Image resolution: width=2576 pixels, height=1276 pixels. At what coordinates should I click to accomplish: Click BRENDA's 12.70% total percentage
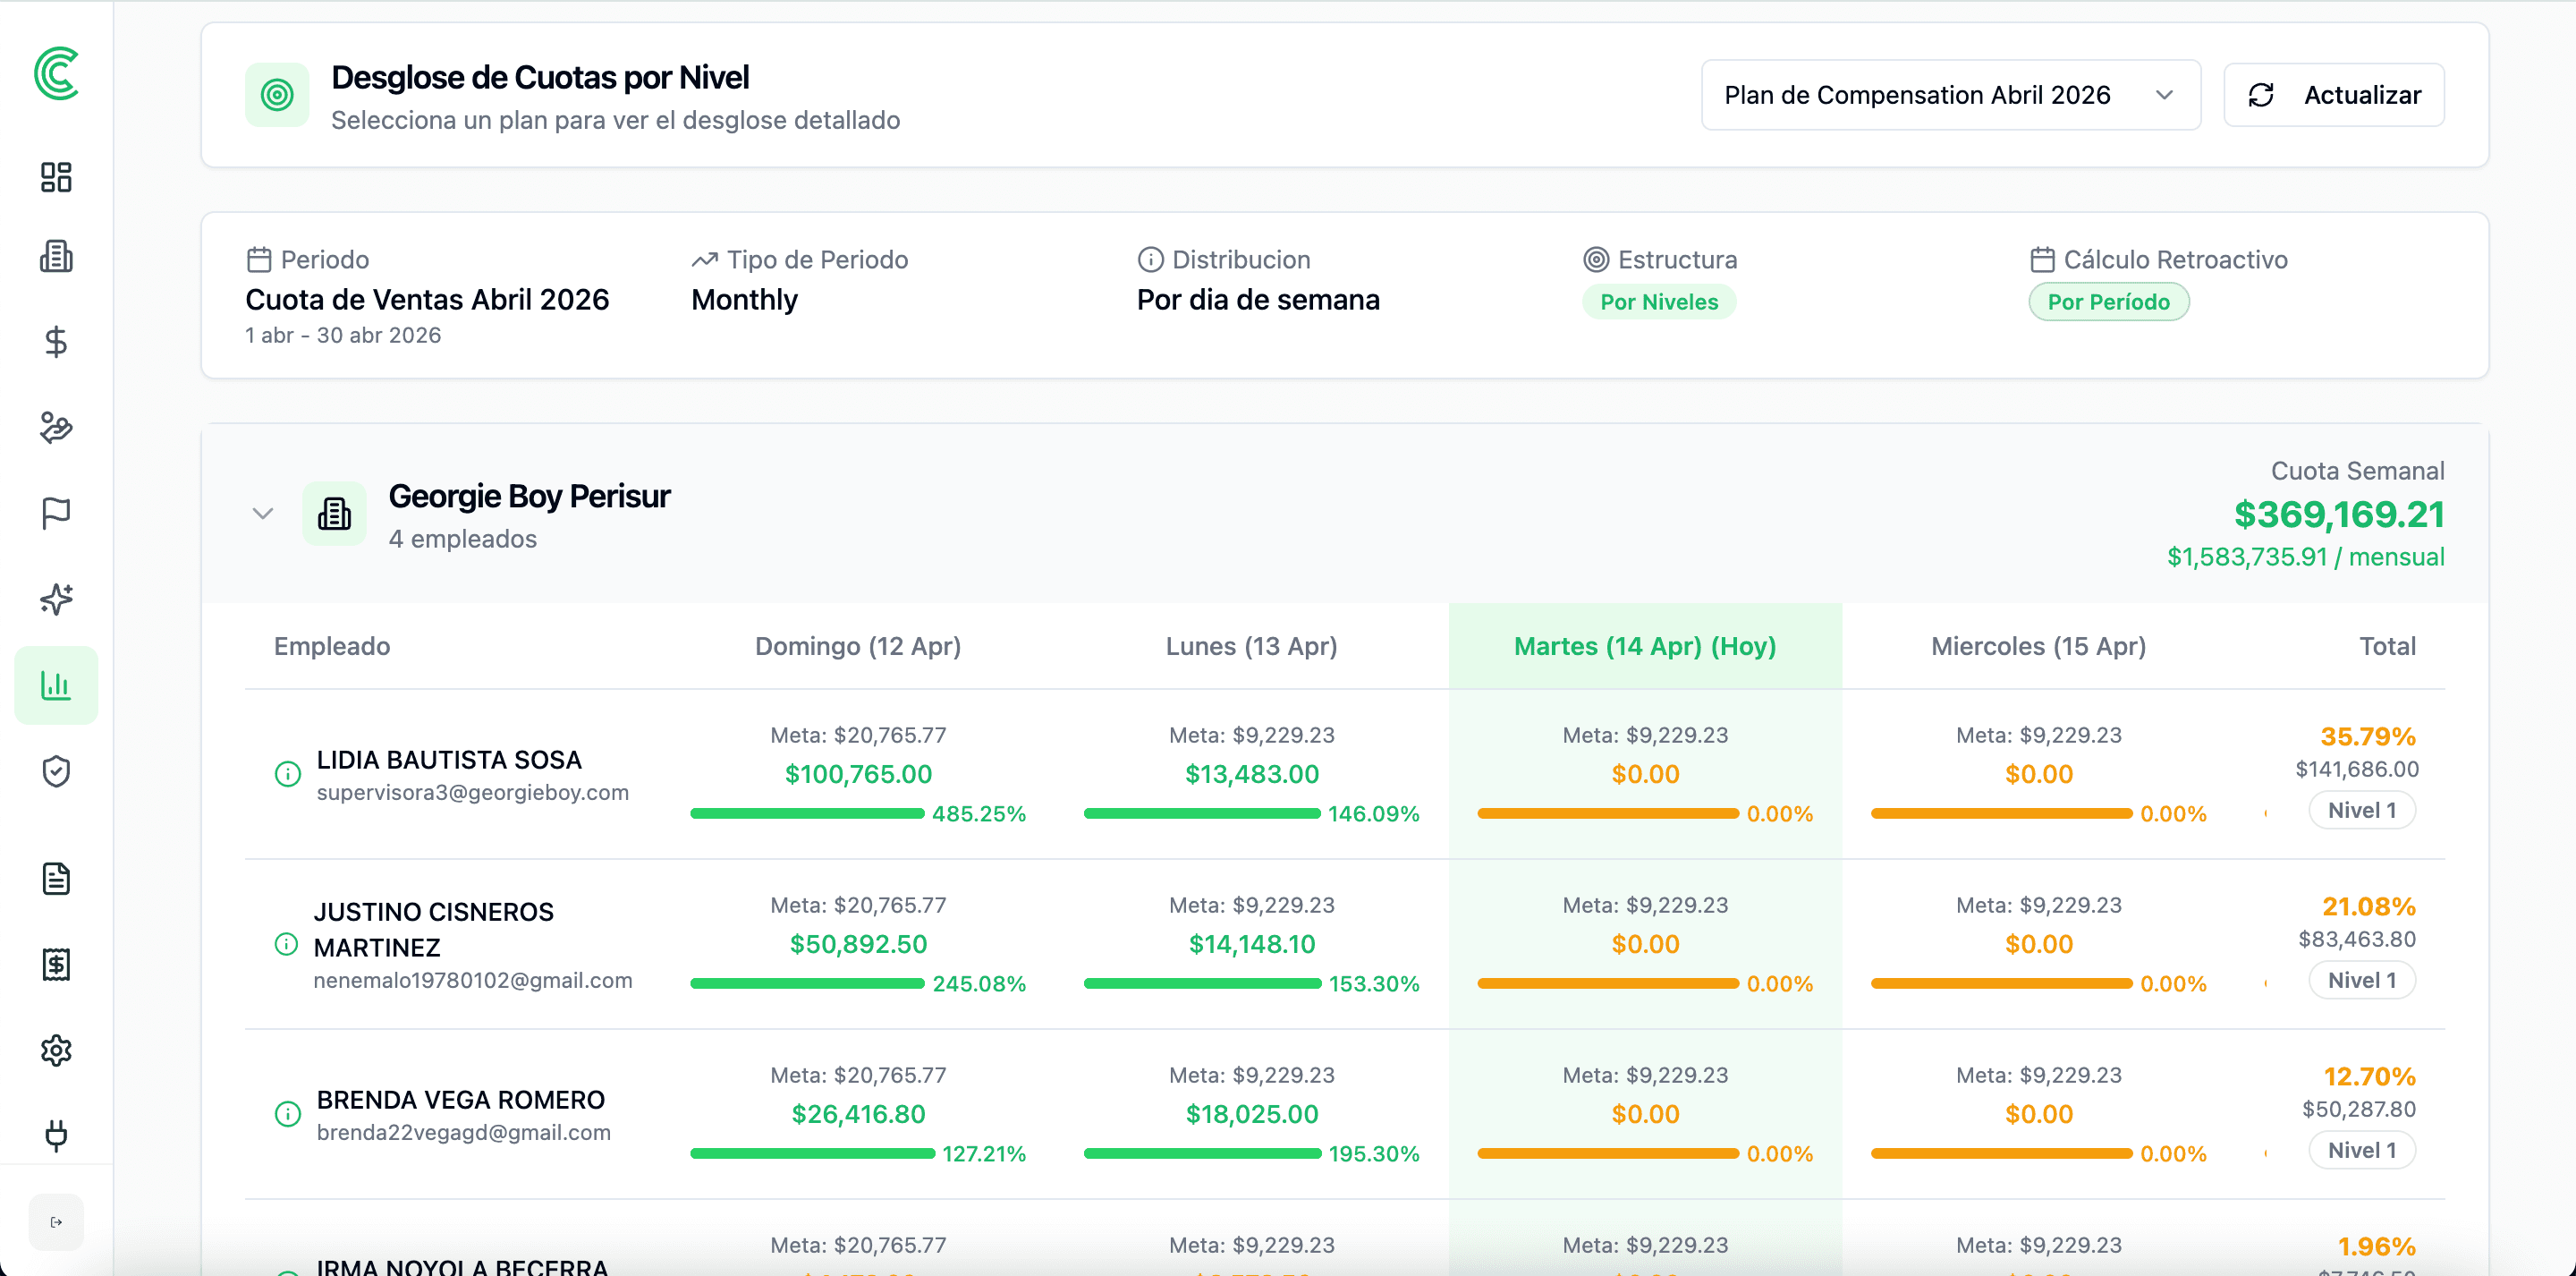click(x=2369, y=1078)
